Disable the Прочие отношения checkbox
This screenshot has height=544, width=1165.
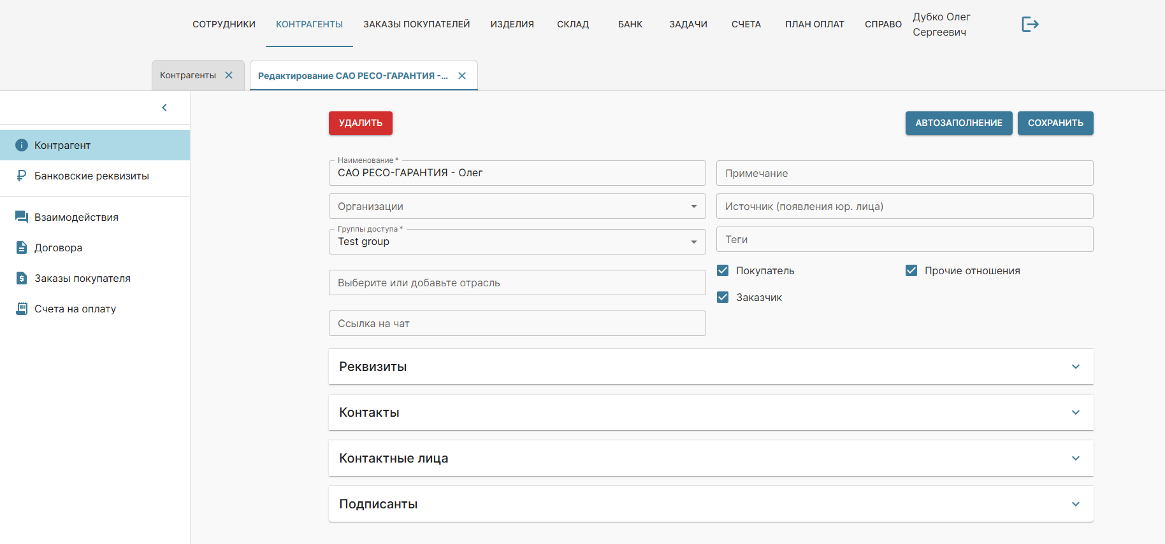pos(911,270)
